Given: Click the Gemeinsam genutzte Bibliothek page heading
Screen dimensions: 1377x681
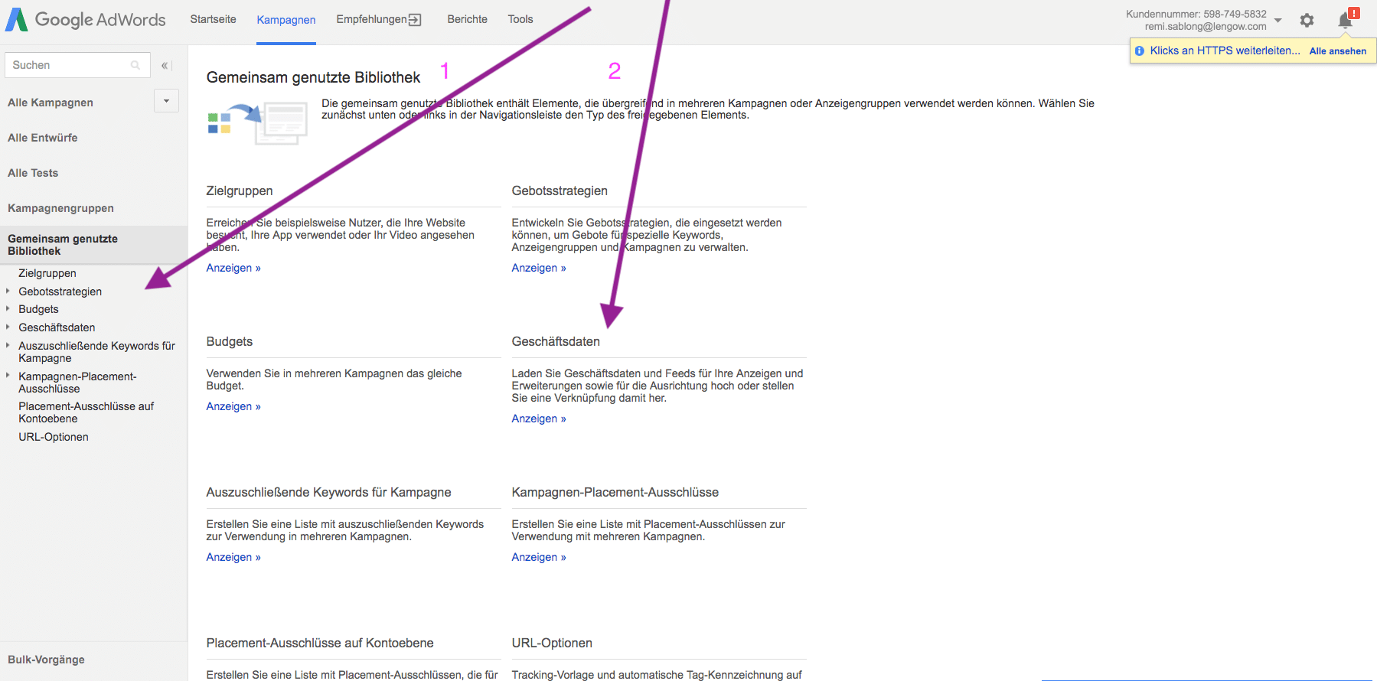Looking at the screenshot, I should (x=313, y=77).
